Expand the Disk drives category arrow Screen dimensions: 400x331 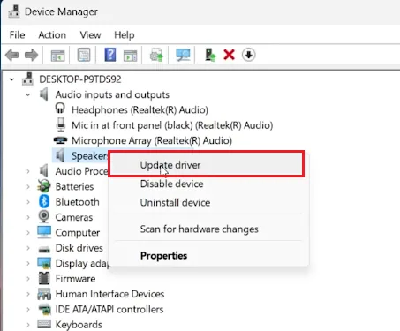coord(28,248)
